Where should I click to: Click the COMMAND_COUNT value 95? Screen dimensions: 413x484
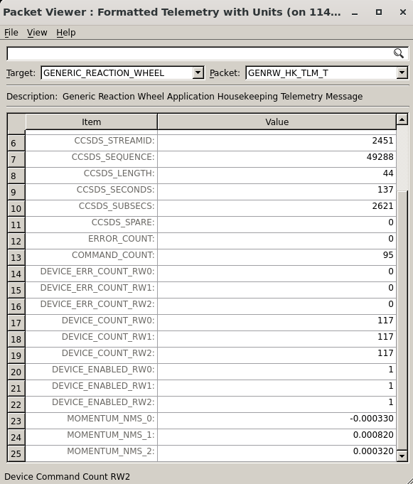click(x=388, y=255)
